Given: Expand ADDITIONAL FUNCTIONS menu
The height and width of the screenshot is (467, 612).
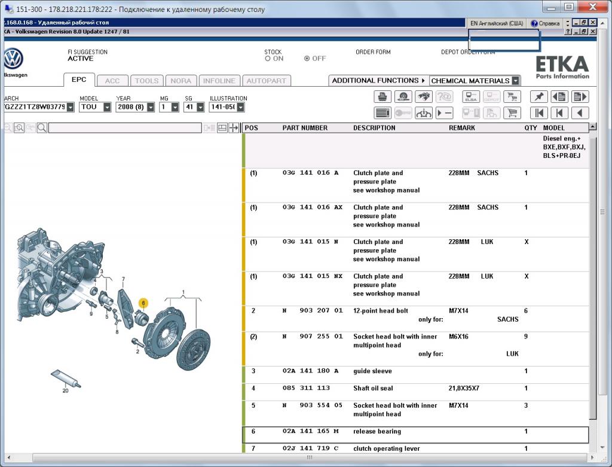Looking at the screenshot, I should point(378,81).
